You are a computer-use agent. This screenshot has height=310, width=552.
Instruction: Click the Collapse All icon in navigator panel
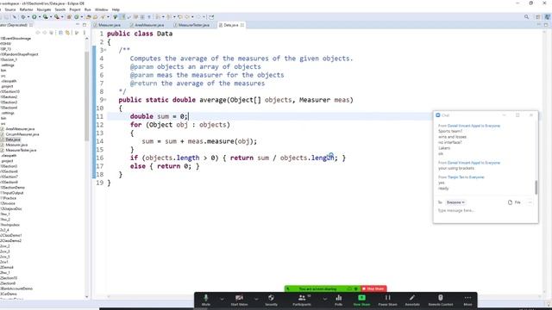point(60,33)
